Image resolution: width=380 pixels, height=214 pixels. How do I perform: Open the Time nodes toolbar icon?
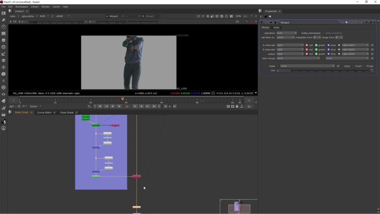click(3, 27)
